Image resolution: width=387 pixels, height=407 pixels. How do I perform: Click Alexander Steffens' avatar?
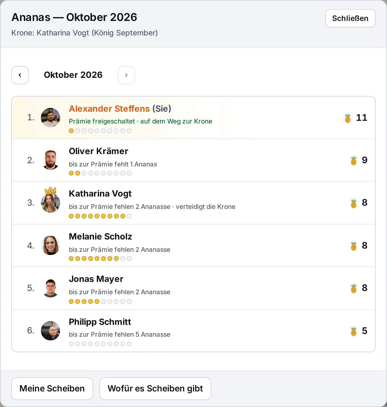(51, 118)
